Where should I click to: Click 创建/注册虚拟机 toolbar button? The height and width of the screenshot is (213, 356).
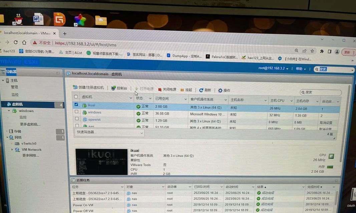(88, 87)
